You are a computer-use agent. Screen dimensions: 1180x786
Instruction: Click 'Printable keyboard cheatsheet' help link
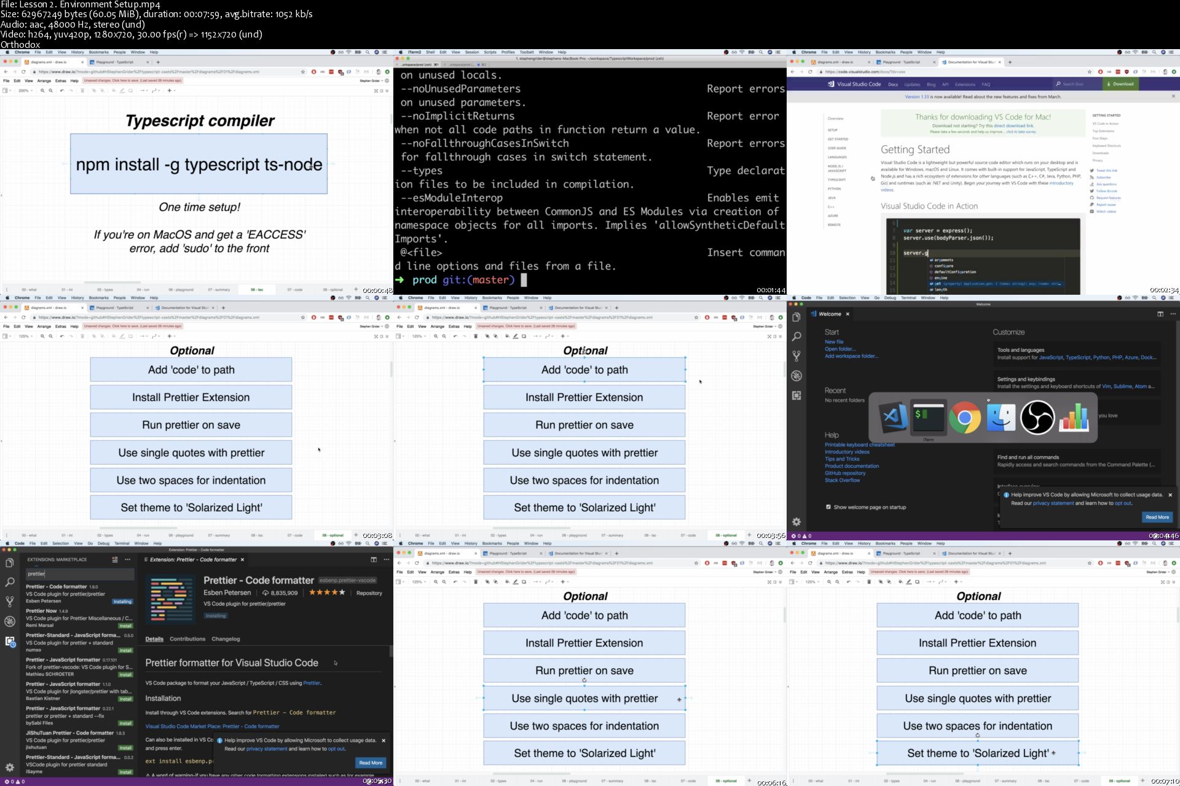point(860,445)
